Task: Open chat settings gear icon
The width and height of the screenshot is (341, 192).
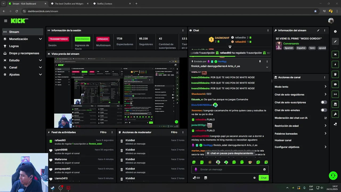Action: click(254, 178)
